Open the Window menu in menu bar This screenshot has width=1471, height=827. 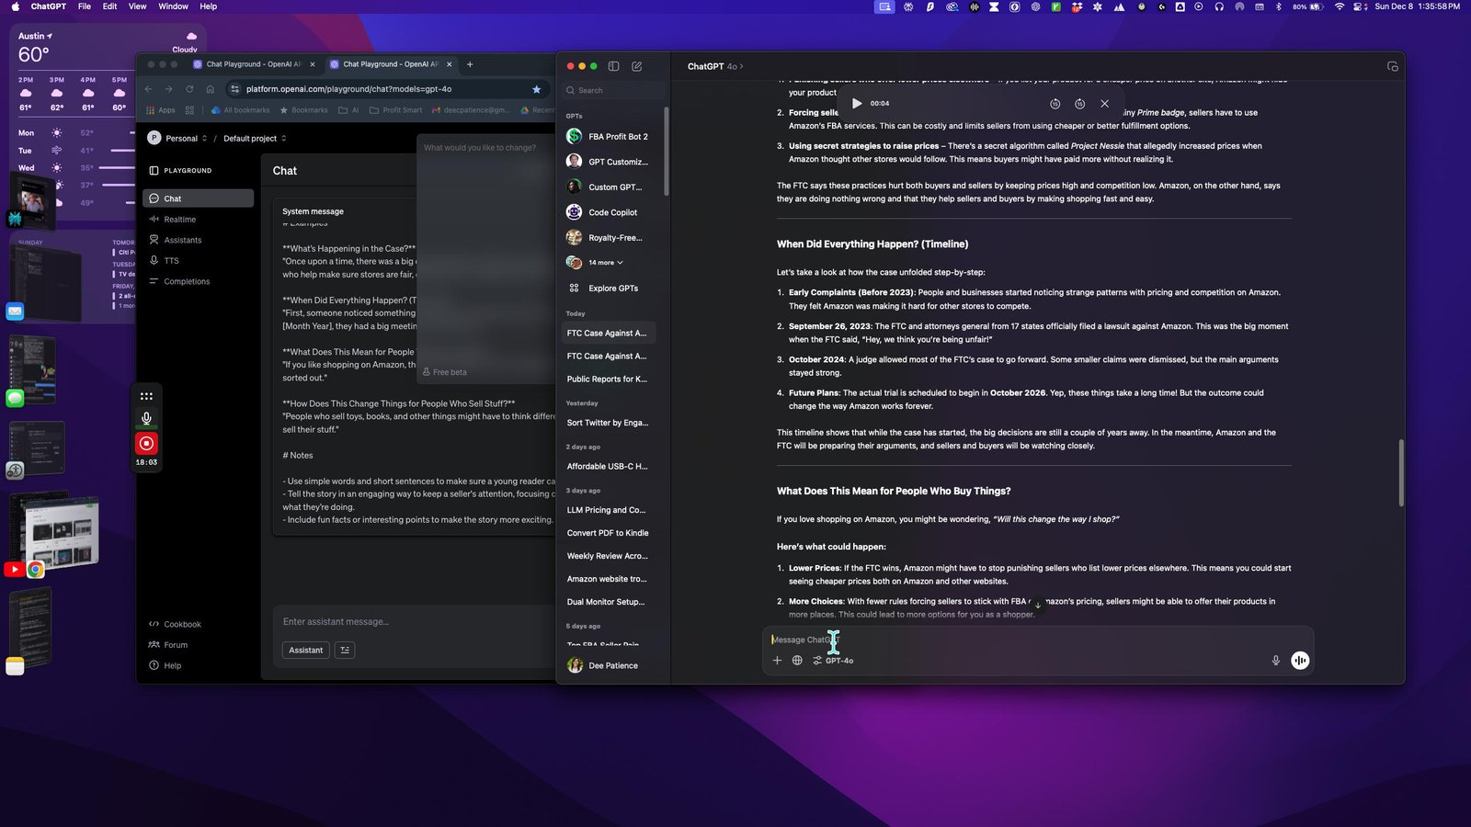173,6
